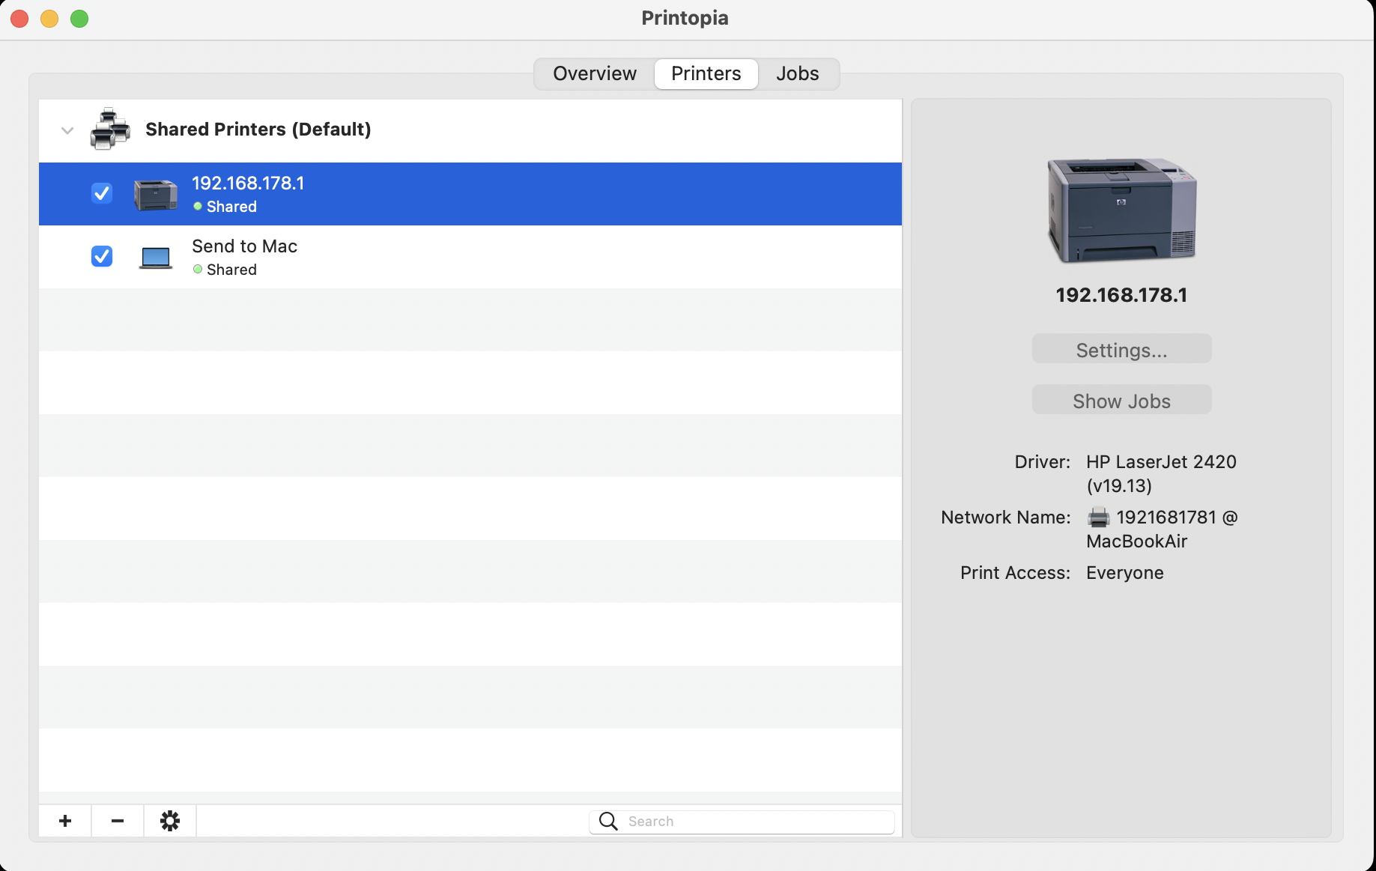Click the Shared Printers group icon
Viewport: 1376px width, 871px height.
(110, 129)
